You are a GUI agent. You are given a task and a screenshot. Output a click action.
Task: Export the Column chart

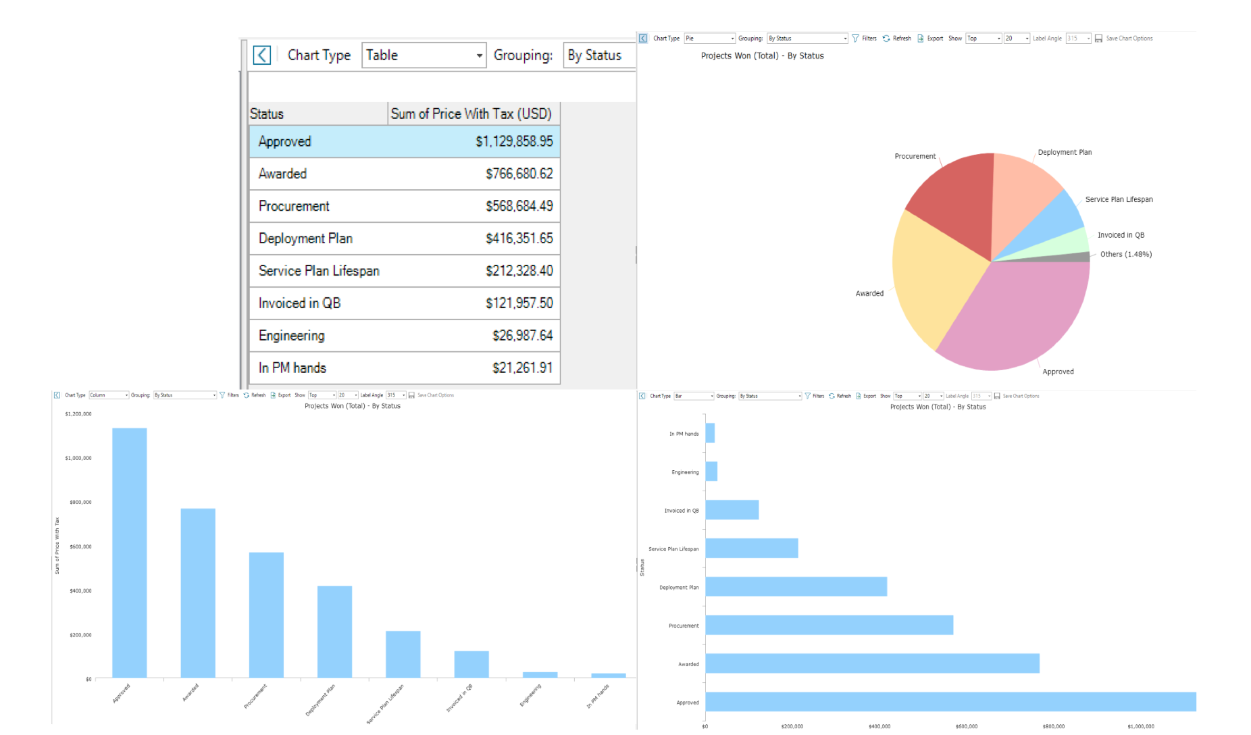pos(280,395)
